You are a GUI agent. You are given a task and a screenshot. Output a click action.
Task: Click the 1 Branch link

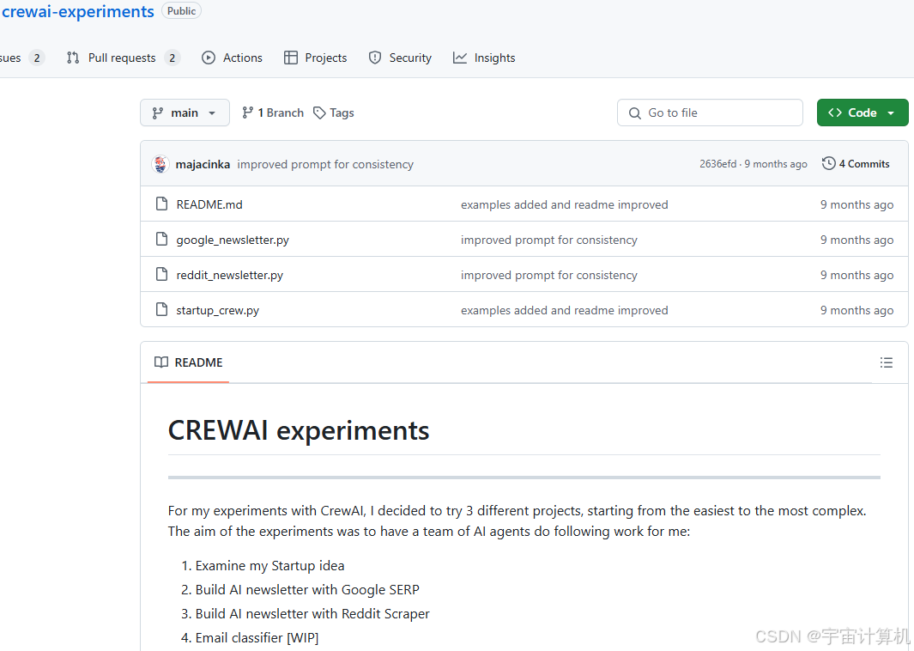click(274, 113)
